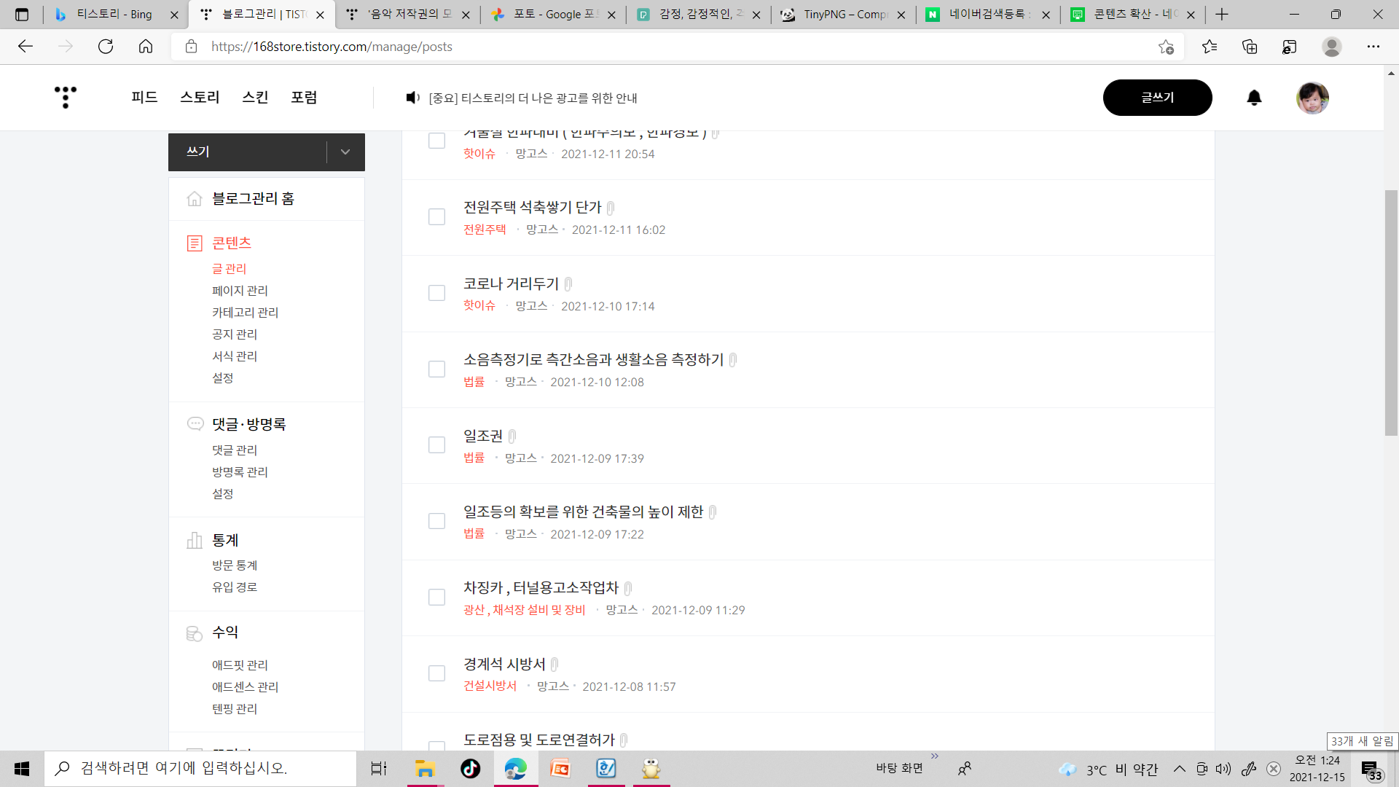This screenshot has height=787, width=1399.
Task: Expand the 쓰기 dropdown chevron
Action: (344, 152)
